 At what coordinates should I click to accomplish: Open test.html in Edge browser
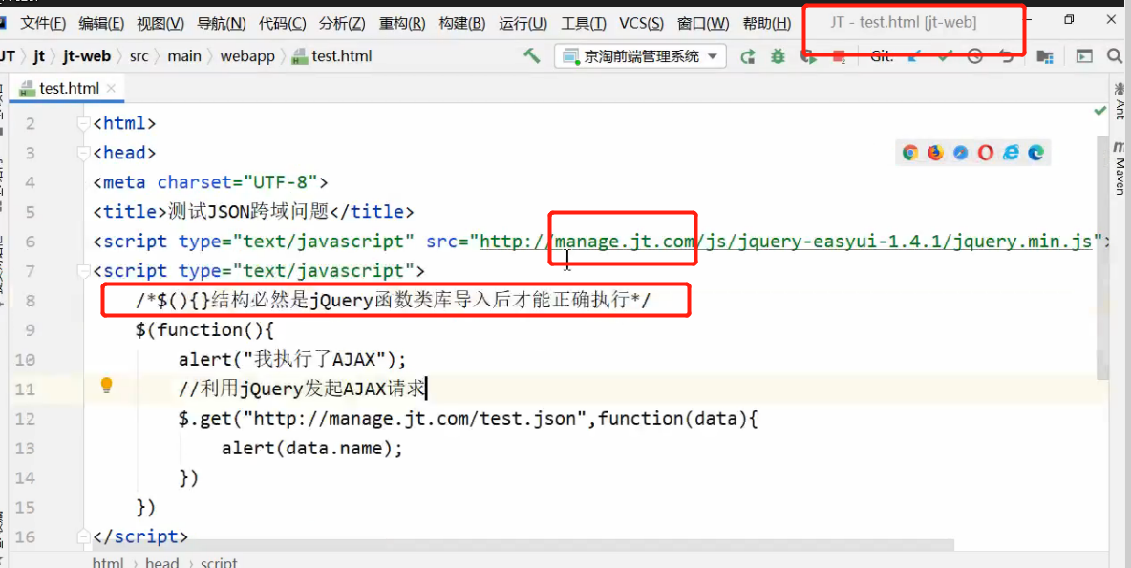pos(1035,152)
